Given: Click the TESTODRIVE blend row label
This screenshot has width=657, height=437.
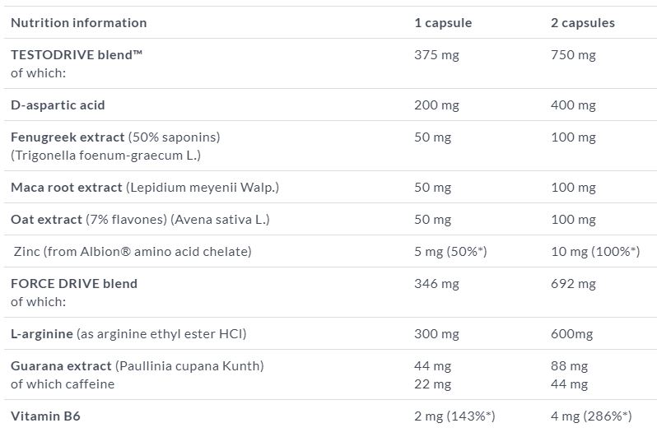Looking at the screenshot, I should pyautogui.click(x=82, y=55).
